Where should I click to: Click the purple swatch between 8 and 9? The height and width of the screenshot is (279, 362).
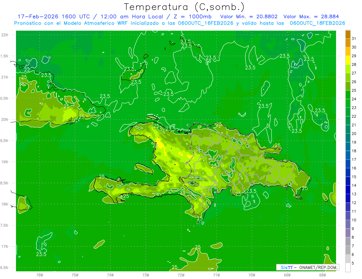(348, 233)
